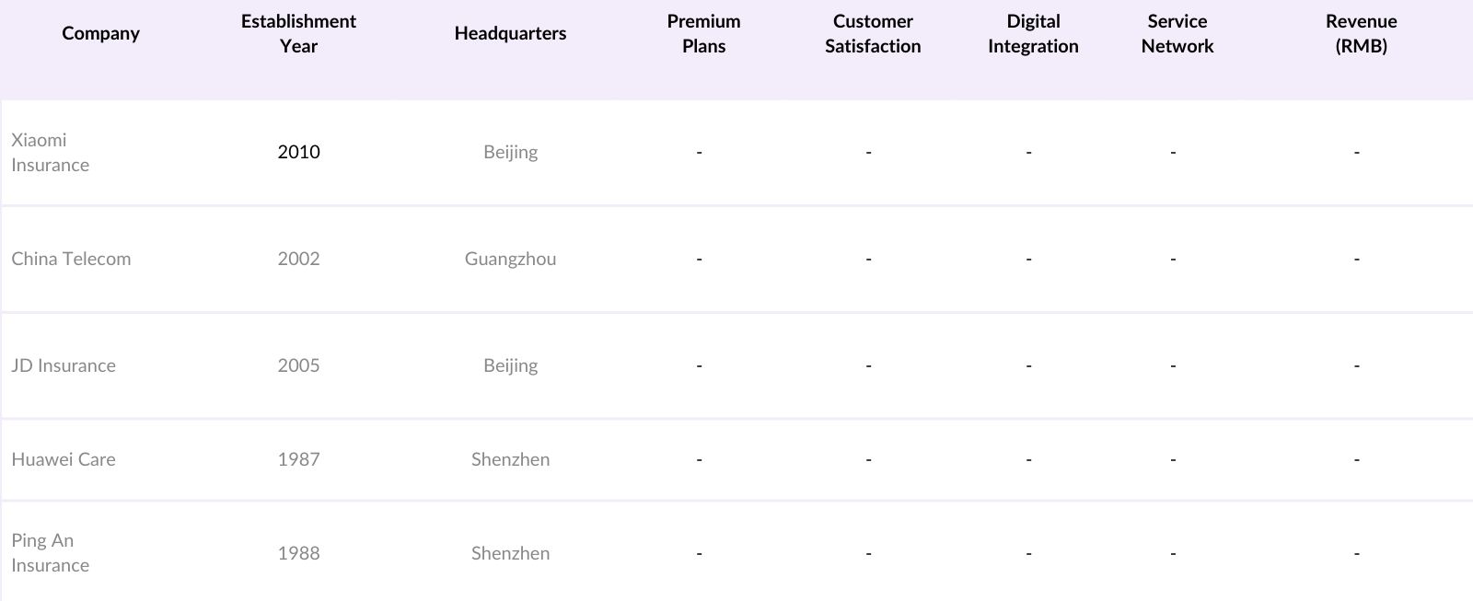The height and width of the screenshot is (601, 1473).
Task: Click the Guangzhou headquarters cell
Action: pyautogui.click(x=510, y=260)
